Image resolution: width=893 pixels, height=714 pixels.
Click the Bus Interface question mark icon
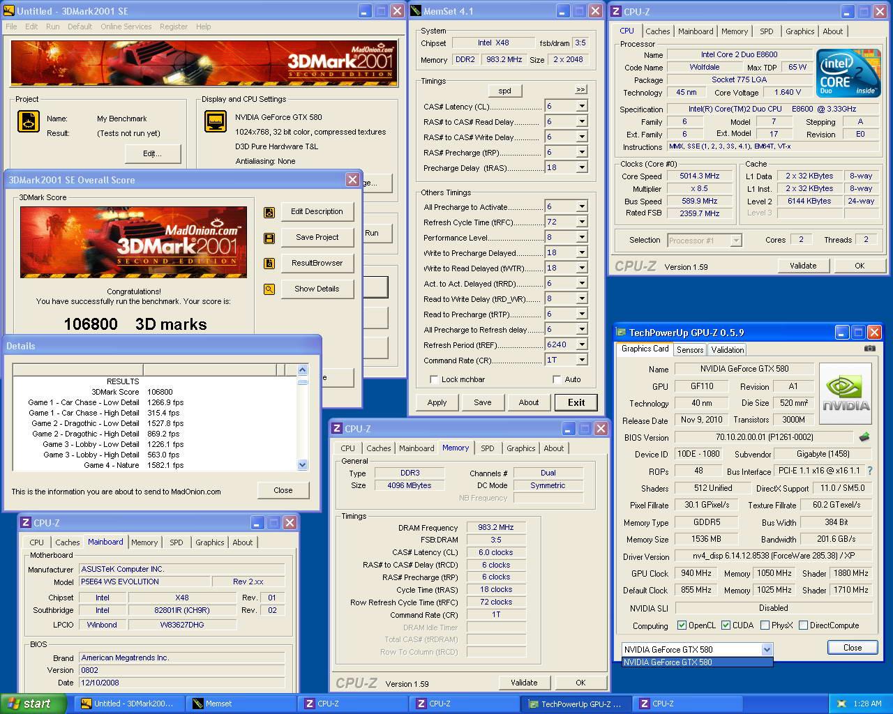click(x=870, y=471)
